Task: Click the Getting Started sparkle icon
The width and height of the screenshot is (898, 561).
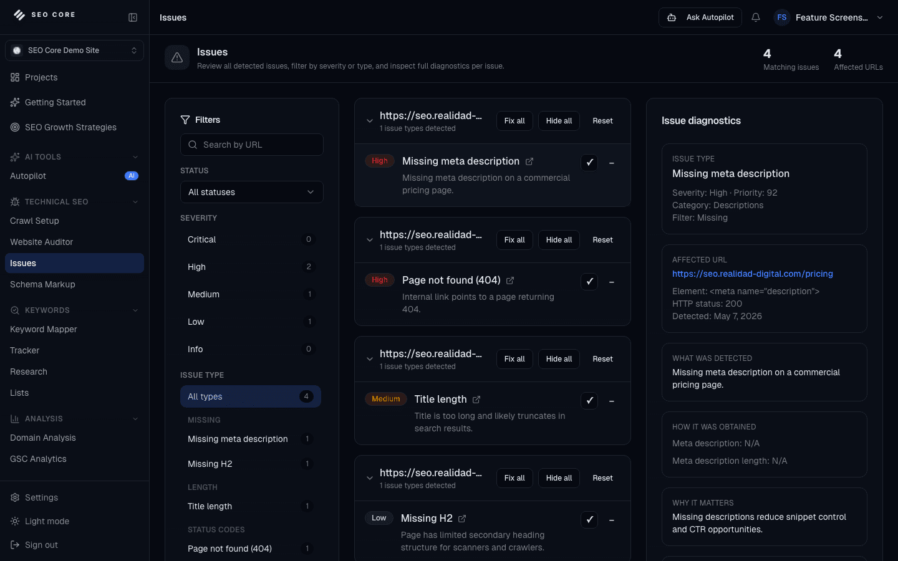Action: pos(15,102)
